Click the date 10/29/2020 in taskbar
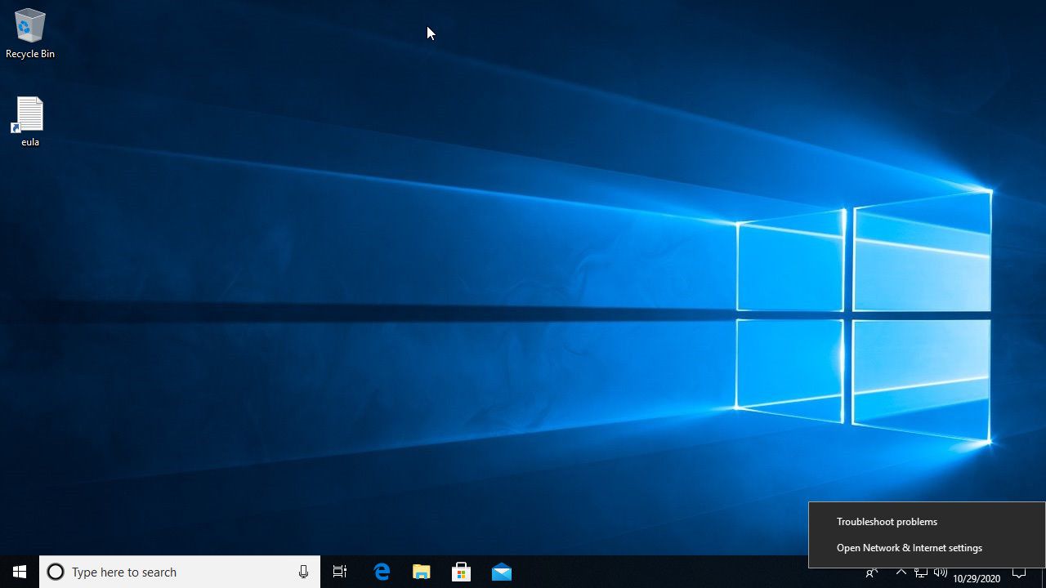This screenshot has width=1046, height=588. pos(977,578)
